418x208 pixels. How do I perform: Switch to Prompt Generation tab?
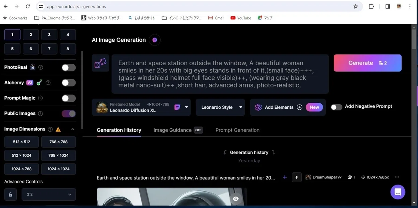point(238,130)
